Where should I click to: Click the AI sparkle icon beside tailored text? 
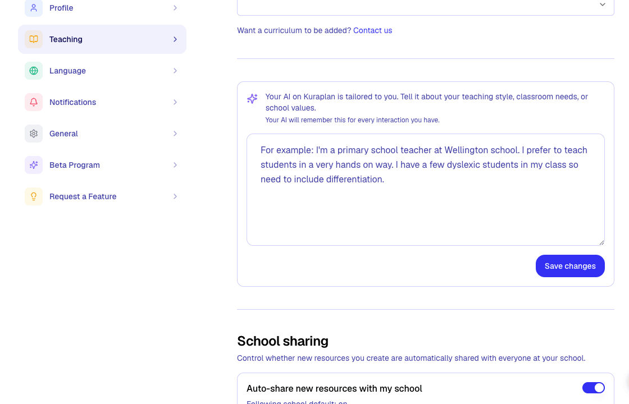tap(252, 99)
